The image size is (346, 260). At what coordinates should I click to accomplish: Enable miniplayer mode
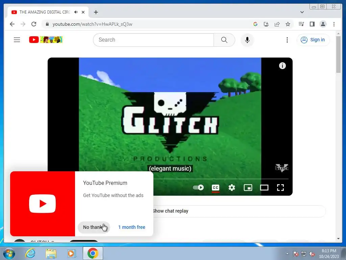(x=248, y=188)
